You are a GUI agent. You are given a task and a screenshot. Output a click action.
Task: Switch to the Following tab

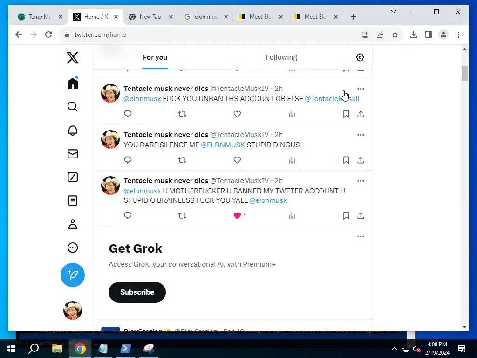coord(281,57)
